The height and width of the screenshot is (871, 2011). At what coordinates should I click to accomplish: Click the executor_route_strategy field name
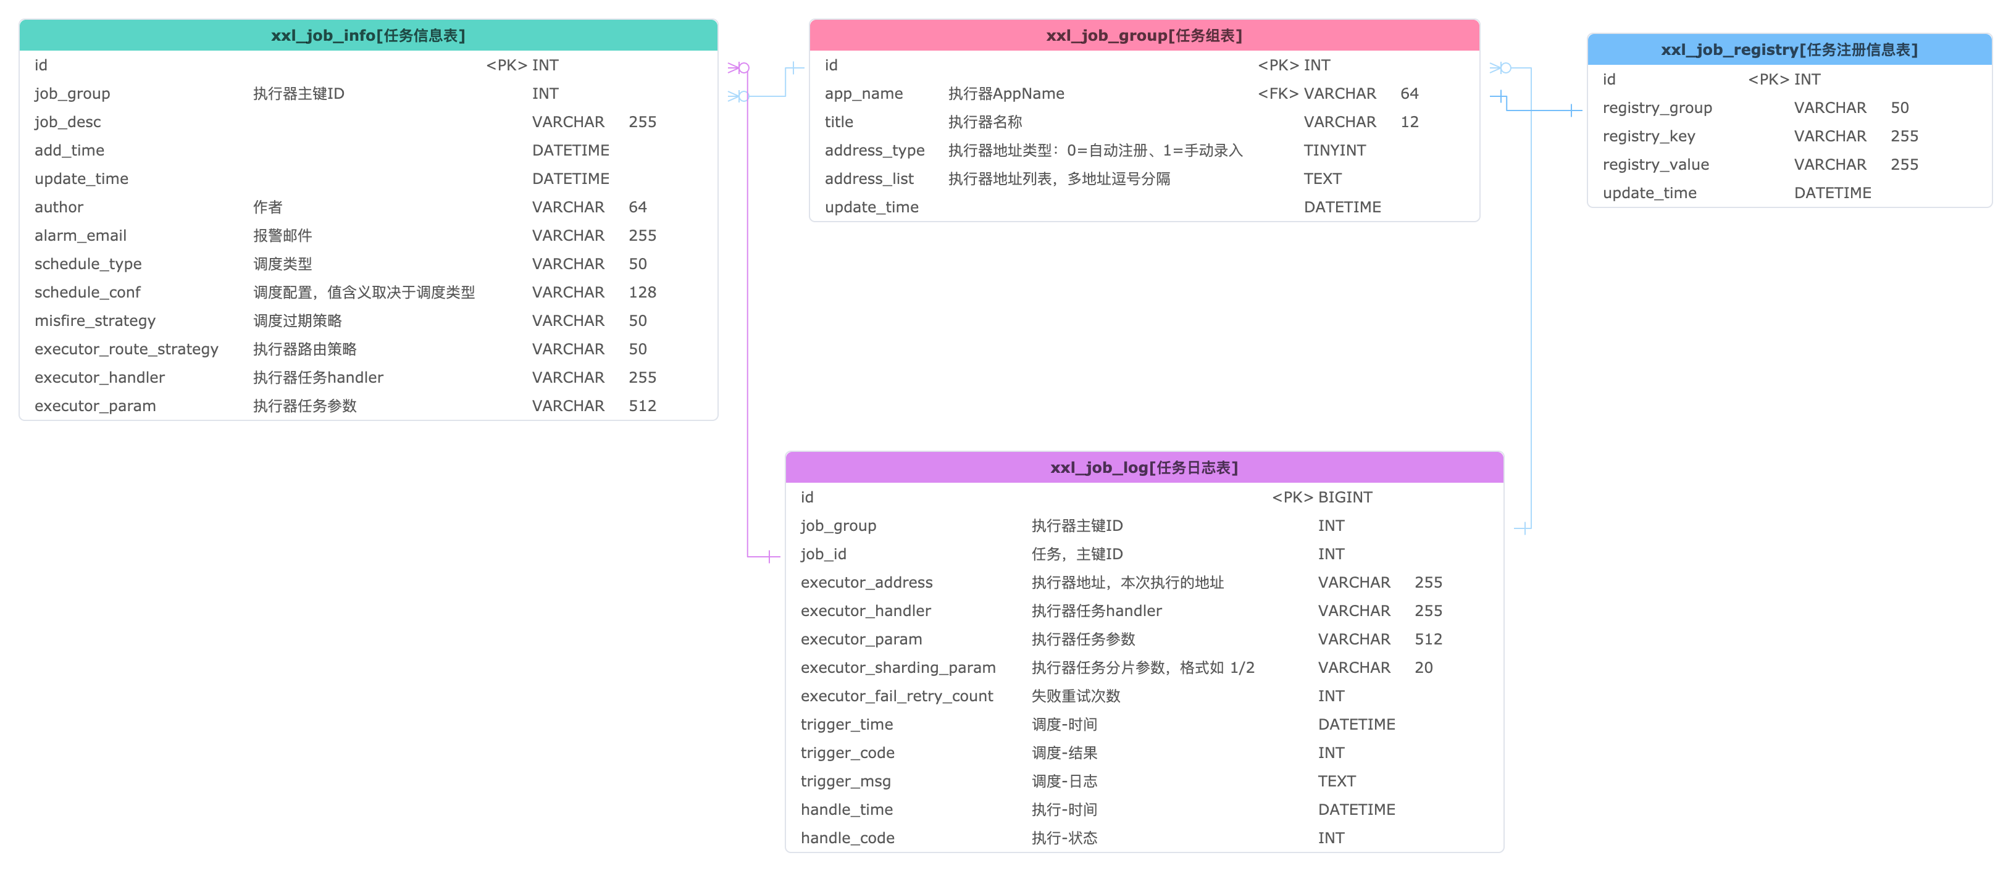(x=127, y=349)
